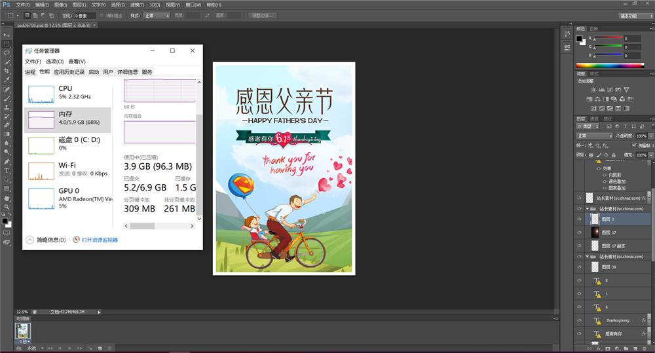The width and height of the screenshot is (655, 353).
Task: Select the Horizontal Type tool
Action: point(7,170)
